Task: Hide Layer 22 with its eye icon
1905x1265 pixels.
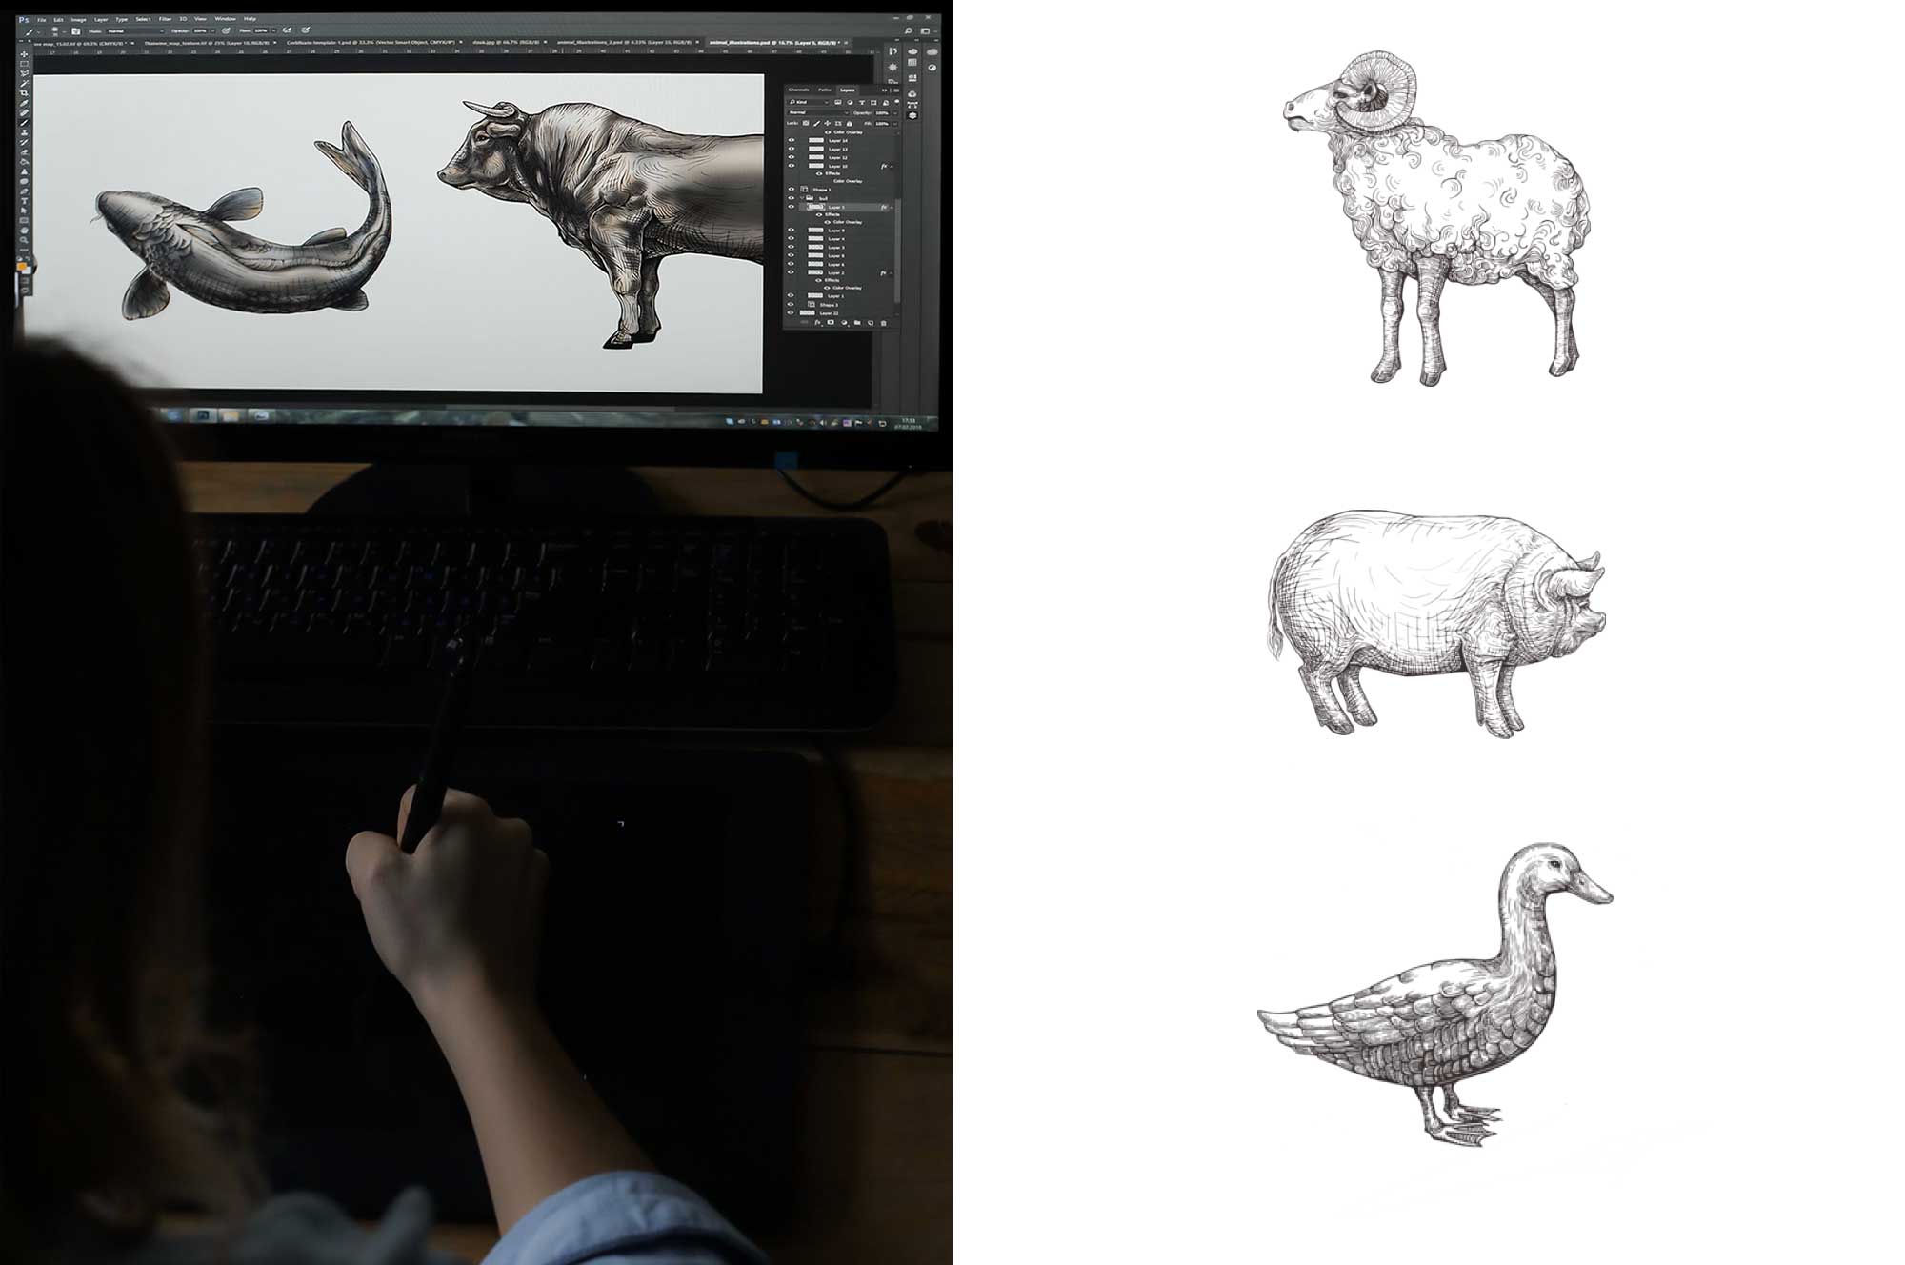Action: pos(791,312)
